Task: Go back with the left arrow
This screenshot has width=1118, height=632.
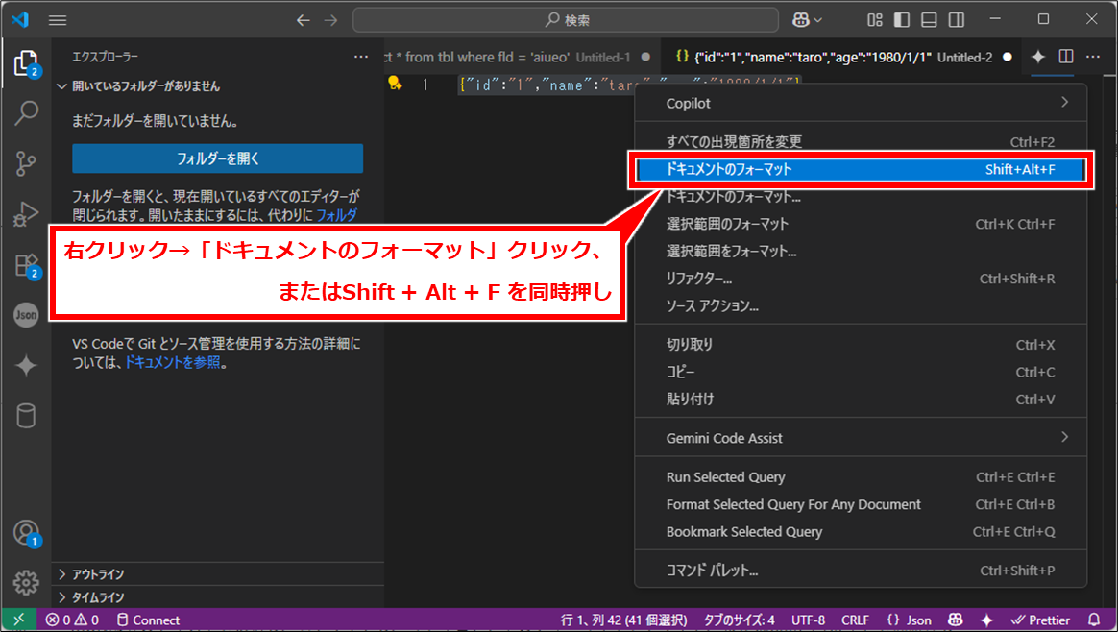Action: click(303, 20)
